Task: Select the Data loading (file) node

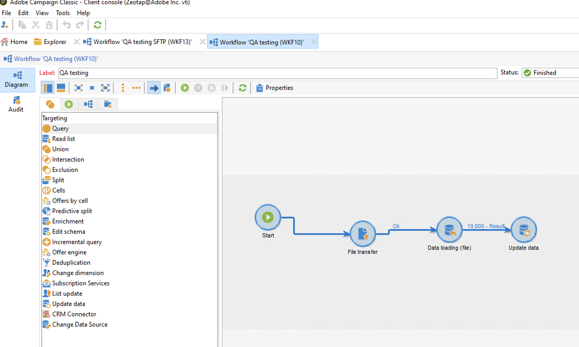Action: (449, 230)
